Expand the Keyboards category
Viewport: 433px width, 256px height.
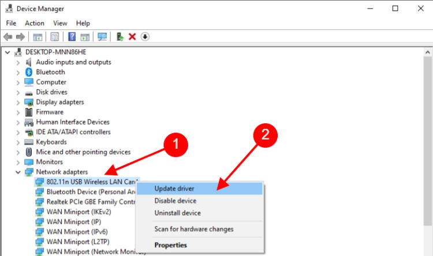[x=18, y=142]
